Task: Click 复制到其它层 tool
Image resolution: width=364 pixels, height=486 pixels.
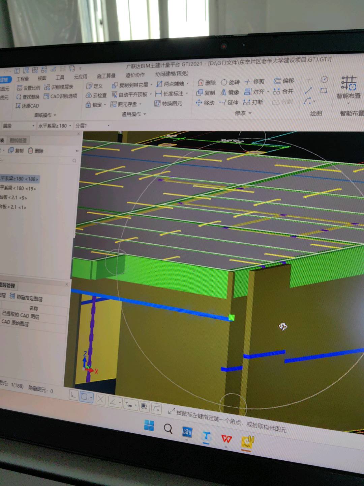Action: [130, 85]
